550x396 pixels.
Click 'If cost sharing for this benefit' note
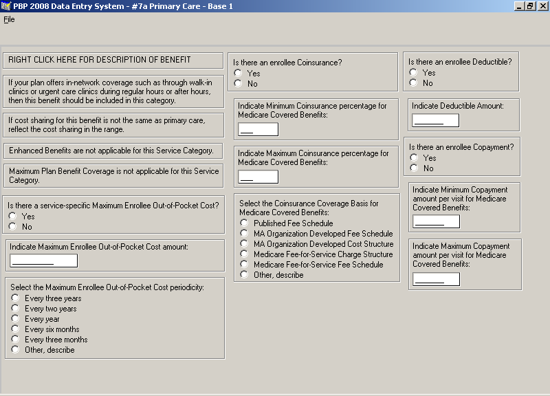click(107, 124)
